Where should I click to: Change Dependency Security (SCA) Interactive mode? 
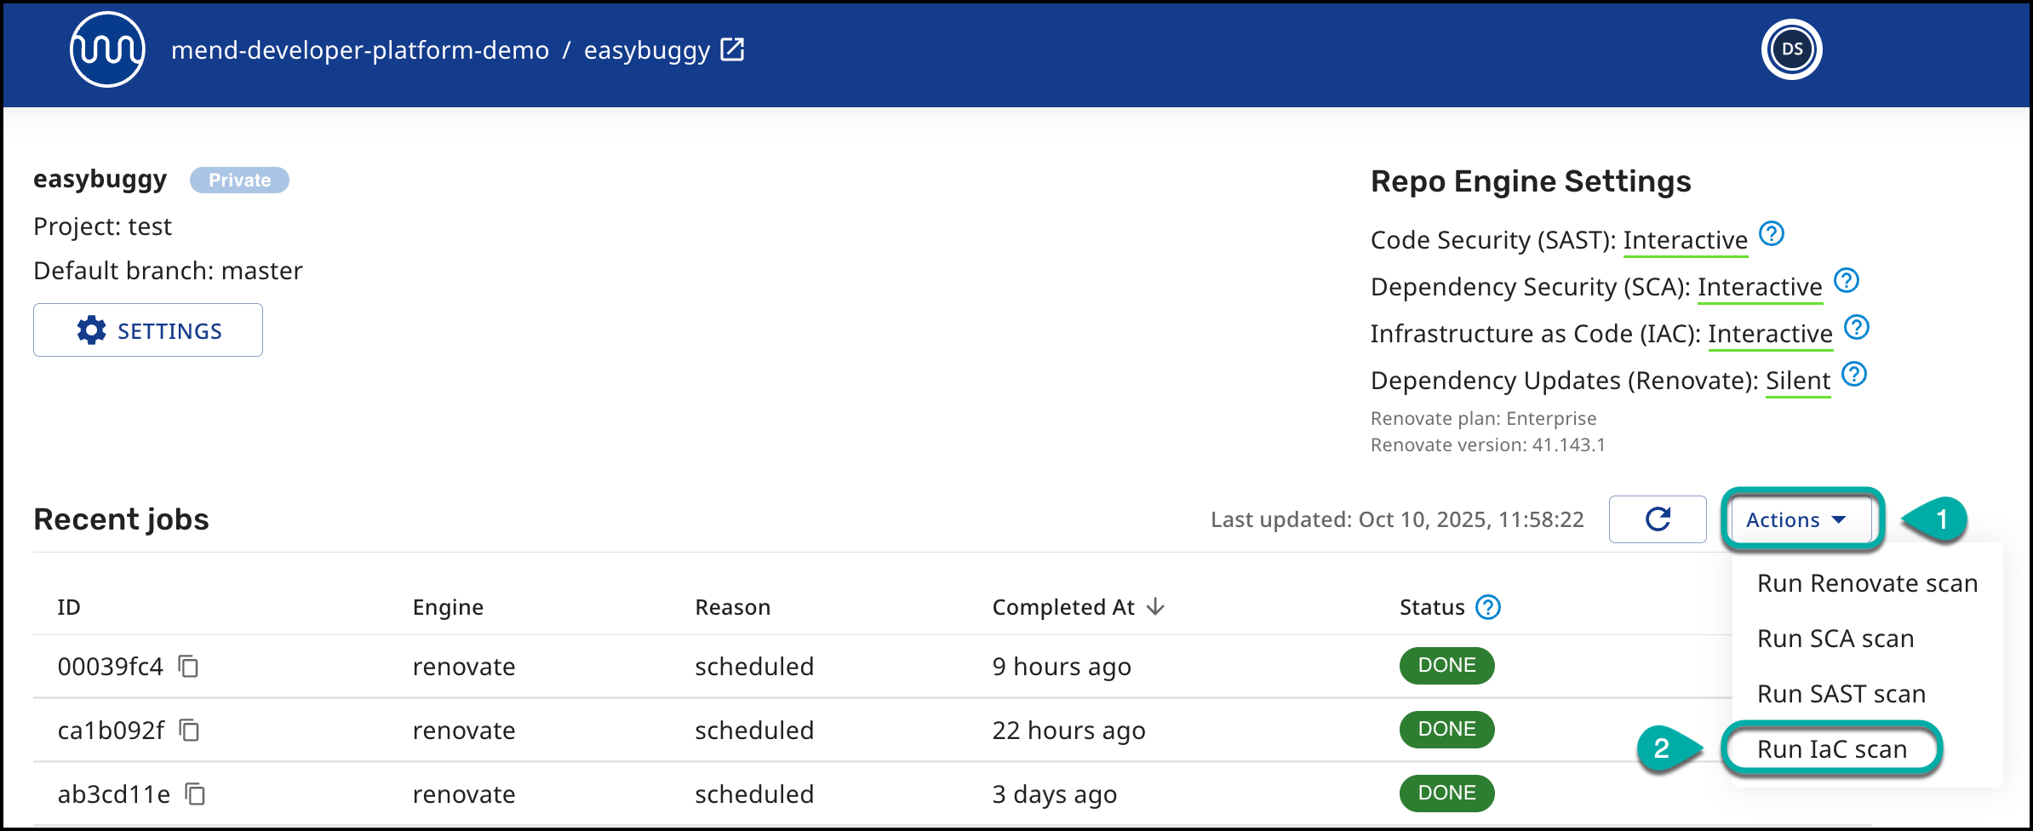[x=1760, y=287]
